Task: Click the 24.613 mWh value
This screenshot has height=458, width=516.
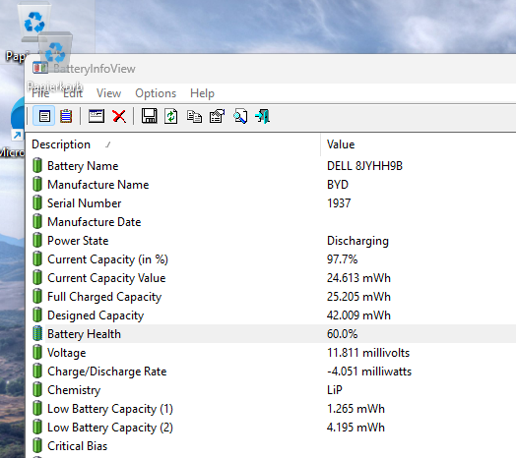Action: pyautogui.click(x=358, y=278)
